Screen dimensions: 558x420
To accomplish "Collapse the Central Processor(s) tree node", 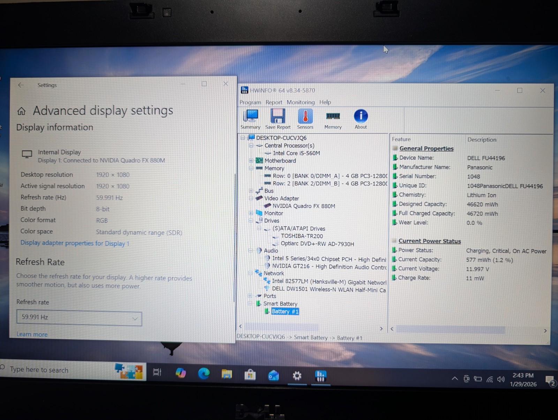I will coord(251,145).
